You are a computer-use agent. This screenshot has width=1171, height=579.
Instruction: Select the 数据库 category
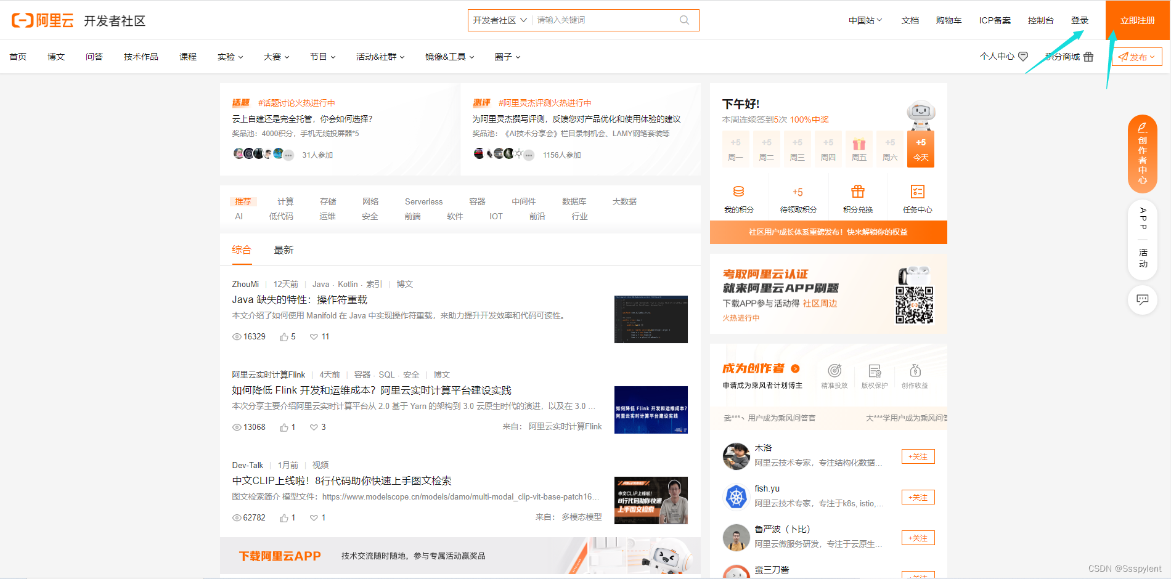tap(574, 201)
